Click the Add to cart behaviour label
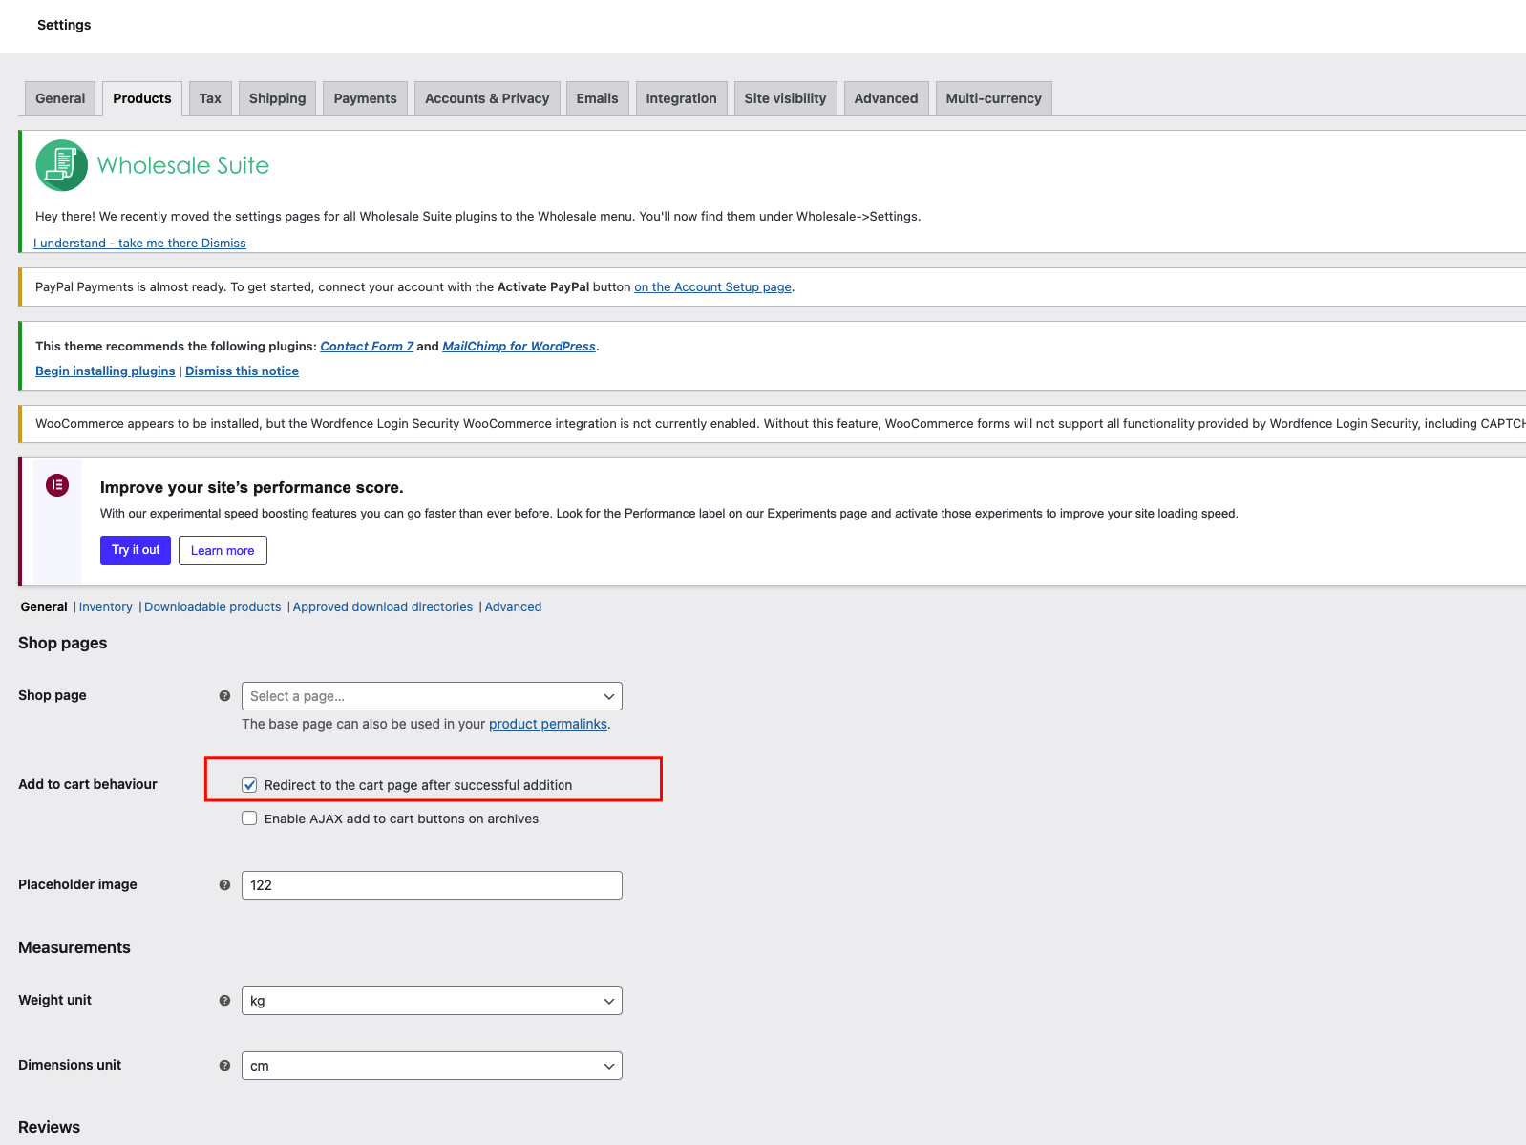This screenshot has width=1526, height=1145. 88,784
